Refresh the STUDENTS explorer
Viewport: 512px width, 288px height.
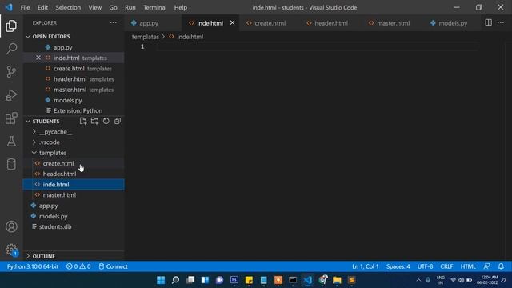point(106,121)
